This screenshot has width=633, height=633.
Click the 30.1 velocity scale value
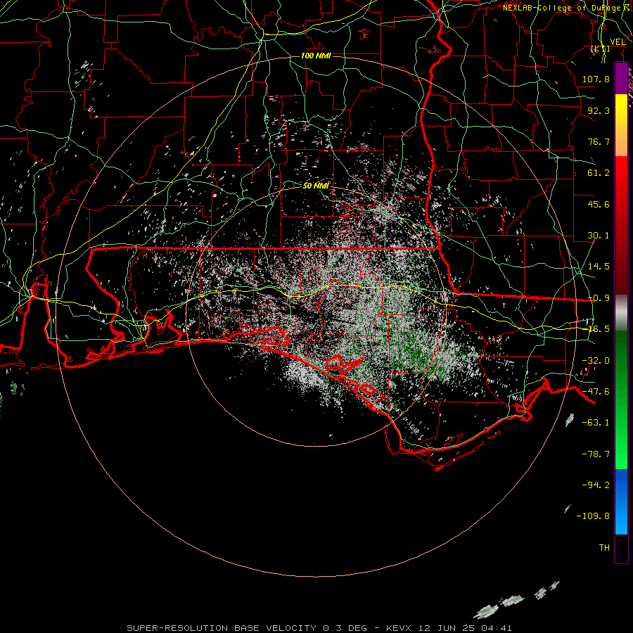pos(599,236)
